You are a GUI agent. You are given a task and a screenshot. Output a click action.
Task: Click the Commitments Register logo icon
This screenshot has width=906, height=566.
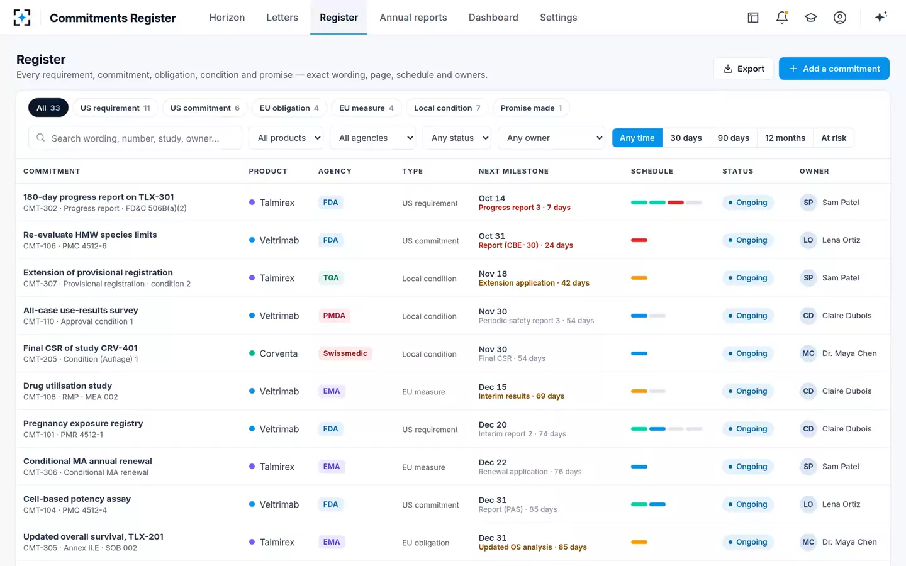(22, 18)
